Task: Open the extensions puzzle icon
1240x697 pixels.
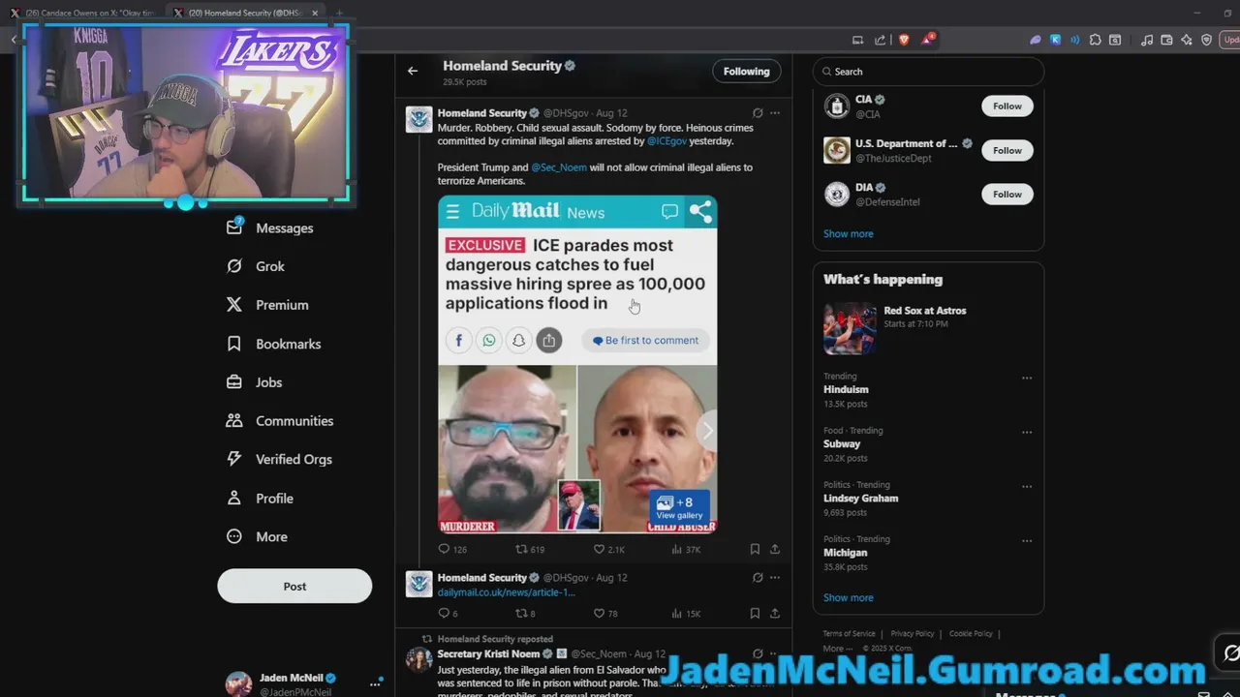Action: coord(1095,40)
